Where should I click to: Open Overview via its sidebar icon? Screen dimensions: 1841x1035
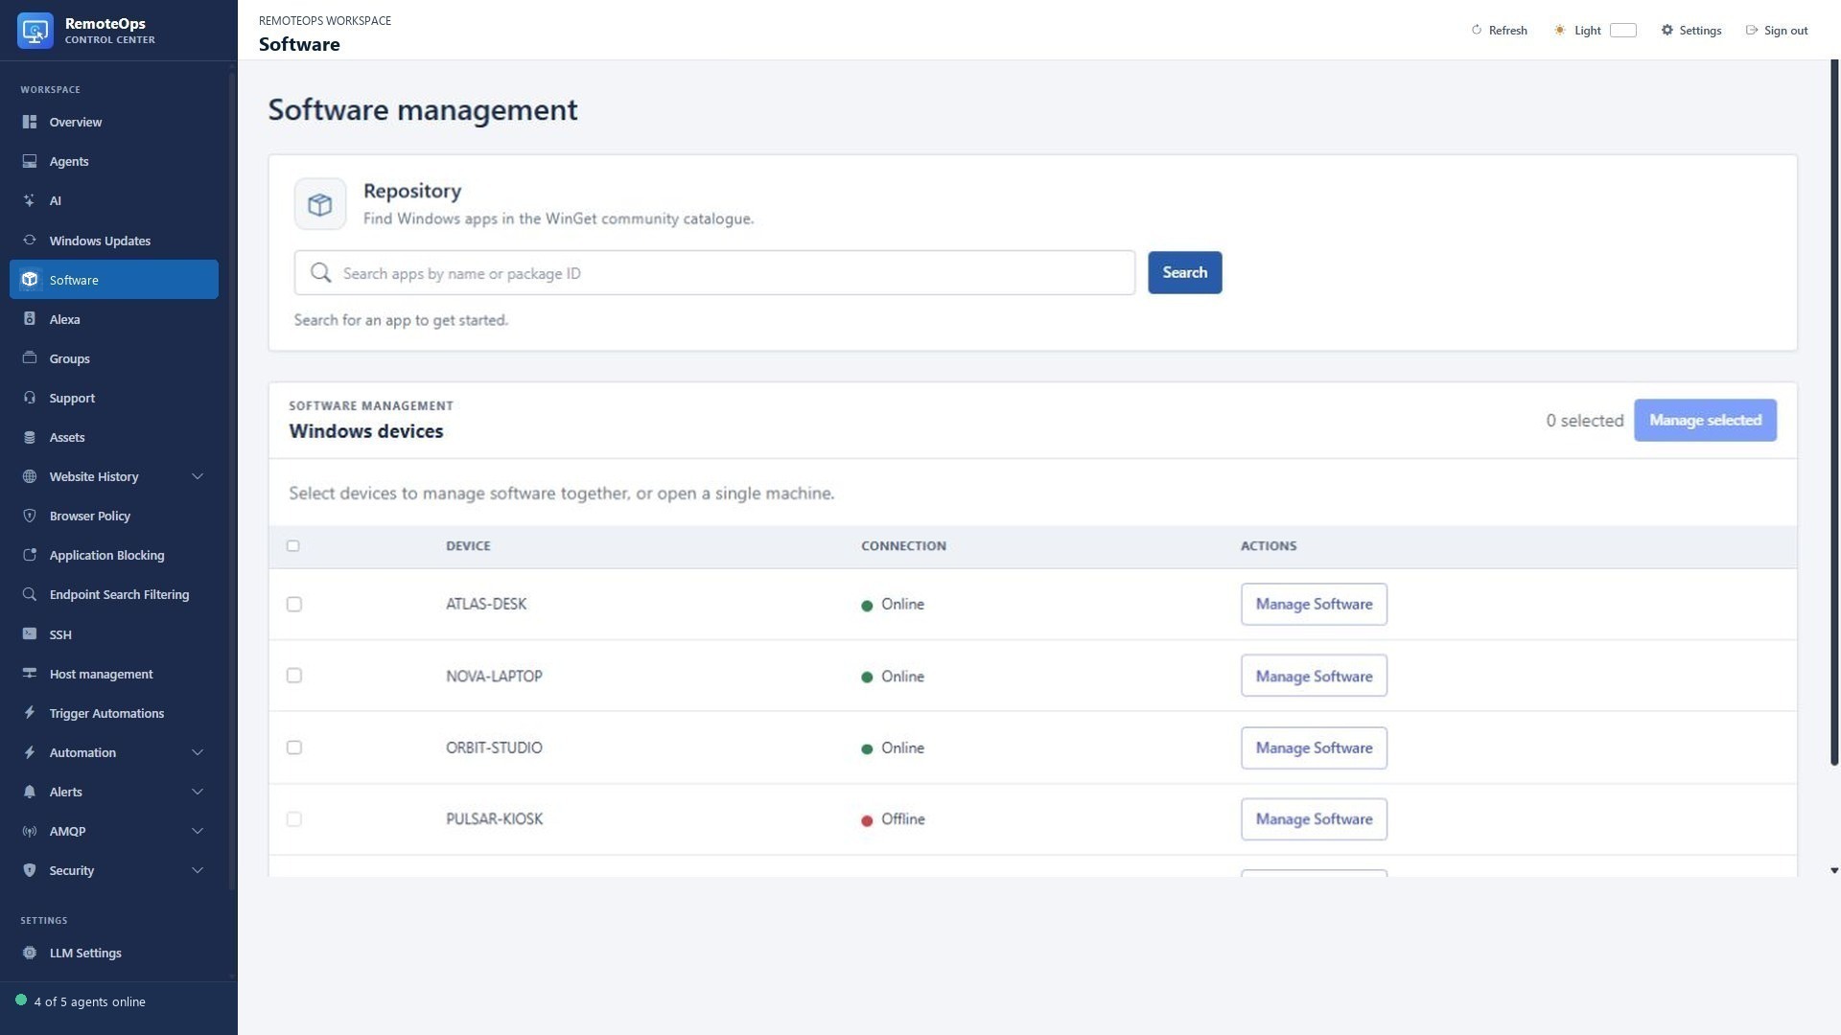click(x=30, y=122)
